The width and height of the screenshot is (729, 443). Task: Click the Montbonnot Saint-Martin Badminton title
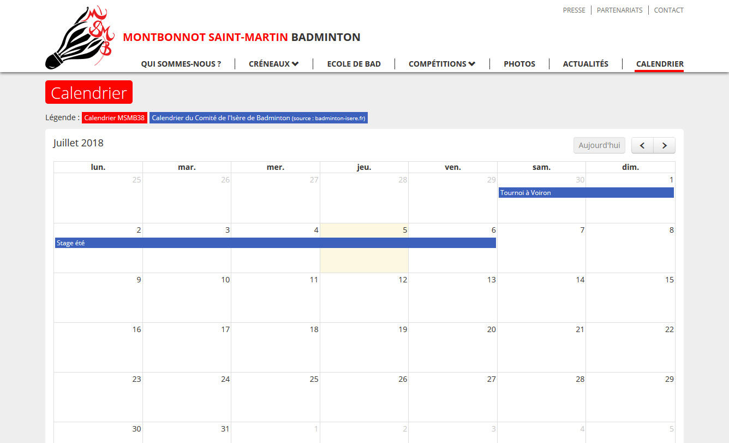pyautogui.click(x=242, y=37)
